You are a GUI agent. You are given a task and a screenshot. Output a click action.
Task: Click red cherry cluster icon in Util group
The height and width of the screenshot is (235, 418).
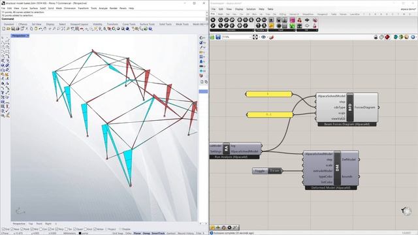click(299, 20)
